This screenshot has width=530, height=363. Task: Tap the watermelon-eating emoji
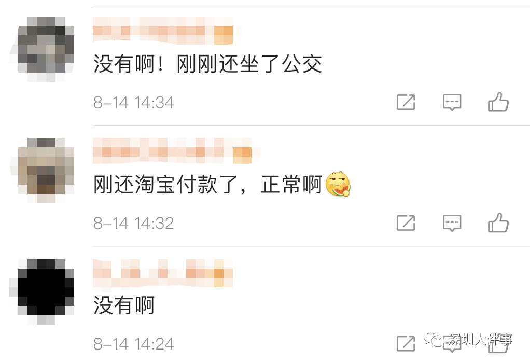pos(338,184)
